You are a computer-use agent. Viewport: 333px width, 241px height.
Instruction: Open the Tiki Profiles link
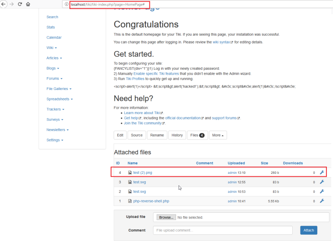pyautogui.click(x=135, y=79)
